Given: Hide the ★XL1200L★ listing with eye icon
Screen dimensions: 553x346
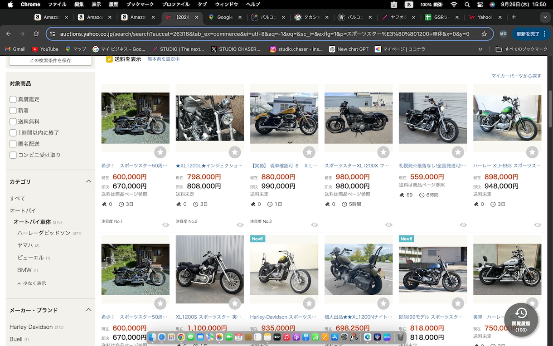Looking at the screenshot, I should 240,225.
